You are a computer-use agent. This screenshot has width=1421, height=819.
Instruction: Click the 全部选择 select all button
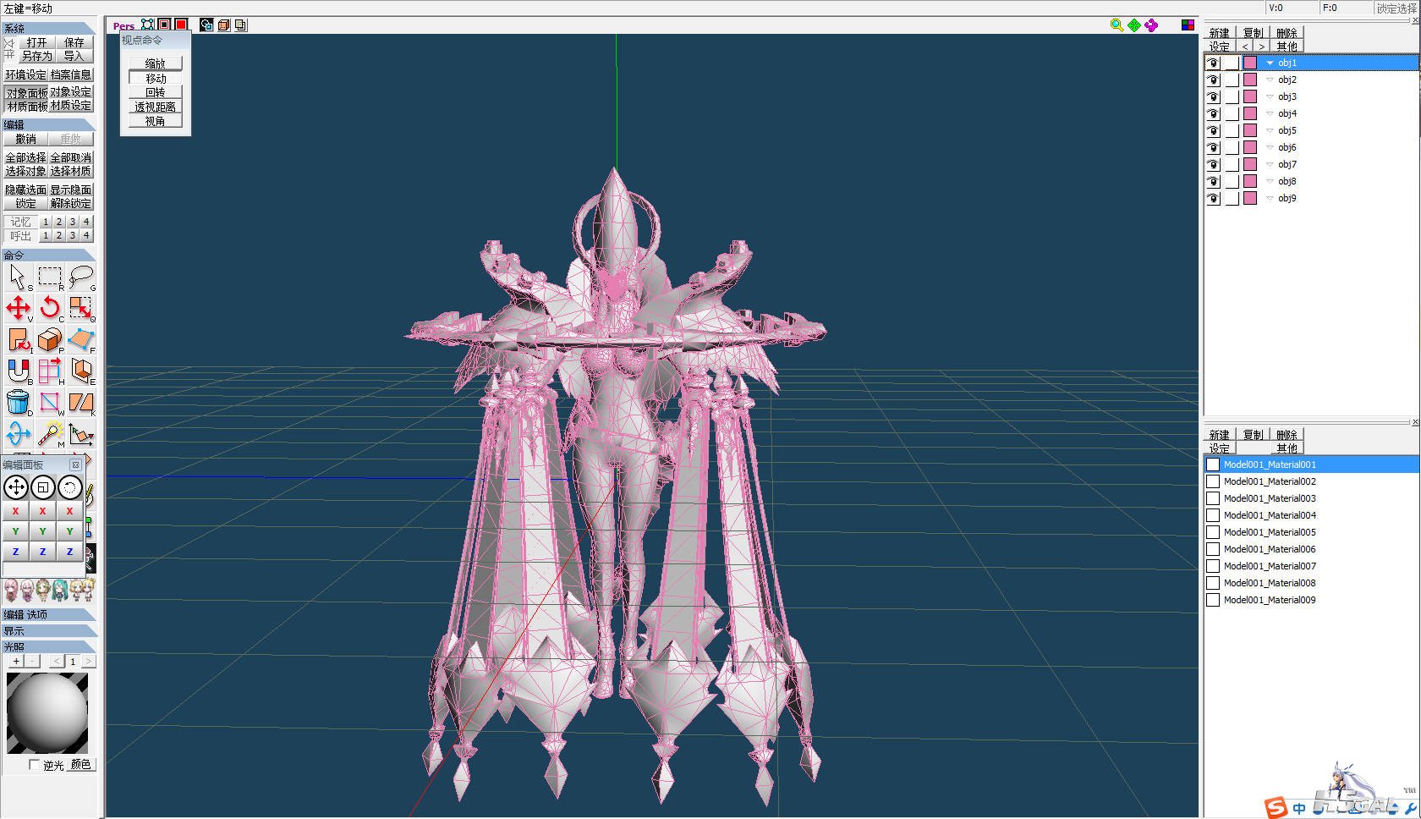click(26, 158)
